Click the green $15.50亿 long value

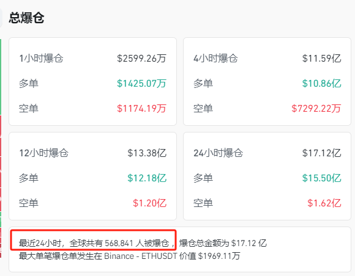point(322,178)
